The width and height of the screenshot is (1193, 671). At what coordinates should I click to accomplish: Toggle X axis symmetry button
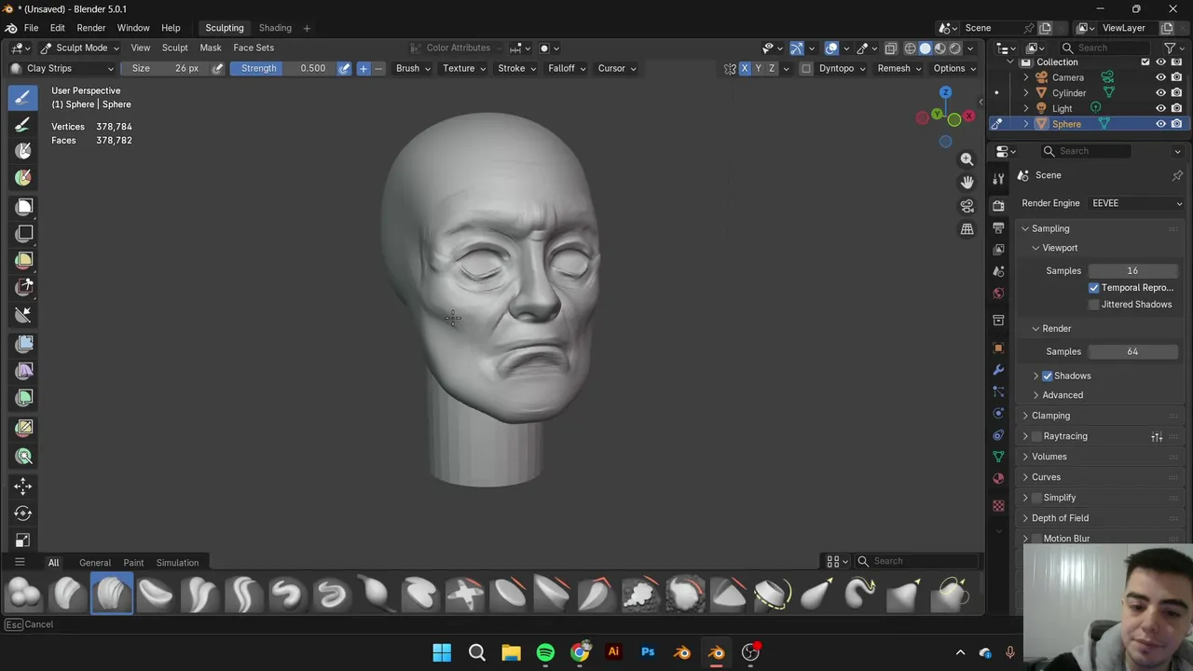click(x=745, y=68)
